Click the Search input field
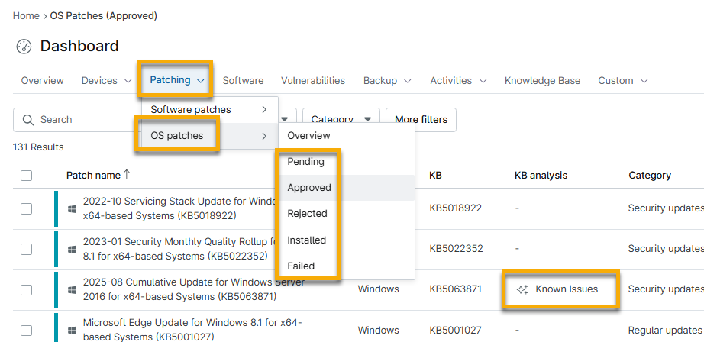 (76, 119)
